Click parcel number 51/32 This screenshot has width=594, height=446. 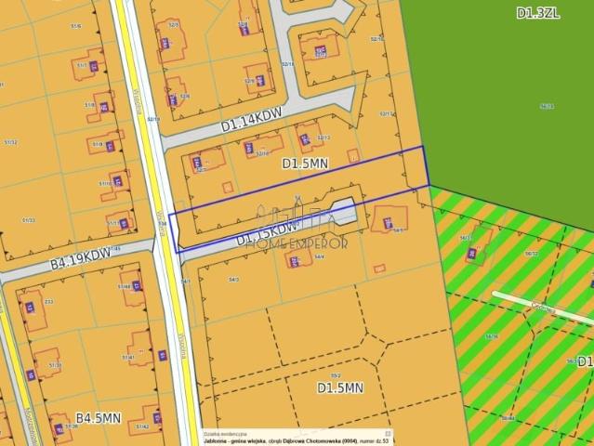pyautogui.click(x=10, y=142)
